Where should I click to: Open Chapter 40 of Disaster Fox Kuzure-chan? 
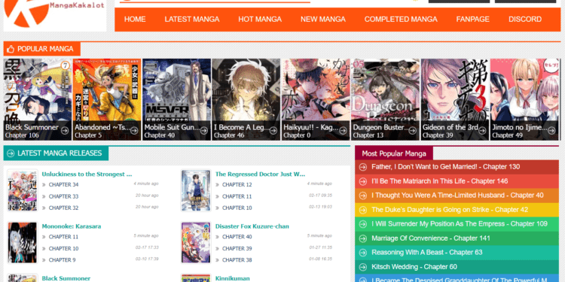(x=237, y=237)
